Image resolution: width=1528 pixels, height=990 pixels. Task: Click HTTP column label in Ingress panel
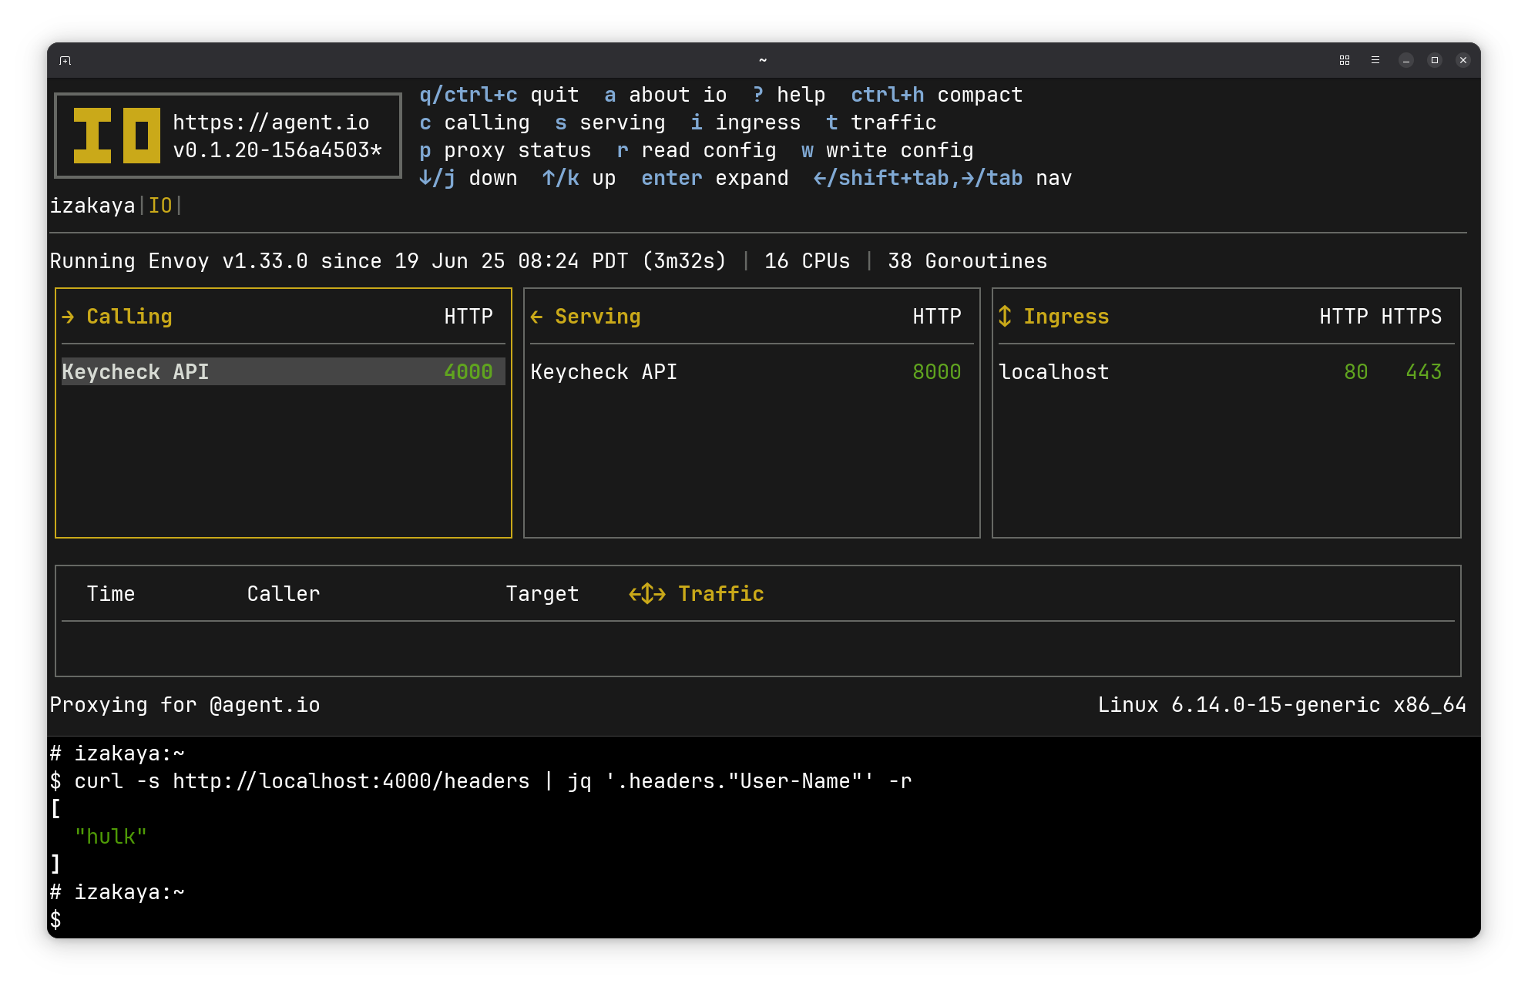tap(1344, 317)
